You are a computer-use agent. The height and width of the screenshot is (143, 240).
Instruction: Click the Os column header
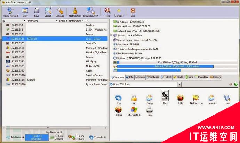click(96, 21)
